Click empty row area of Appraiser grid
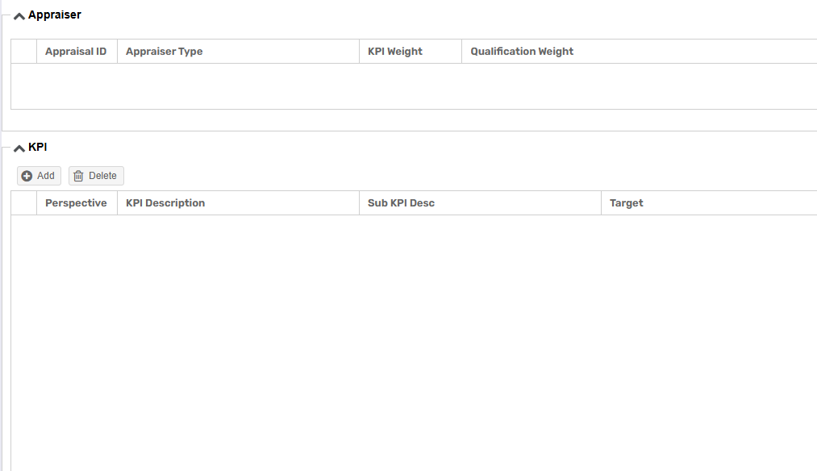The height and width of the screenshot is (471, 817). pos(414,86)
